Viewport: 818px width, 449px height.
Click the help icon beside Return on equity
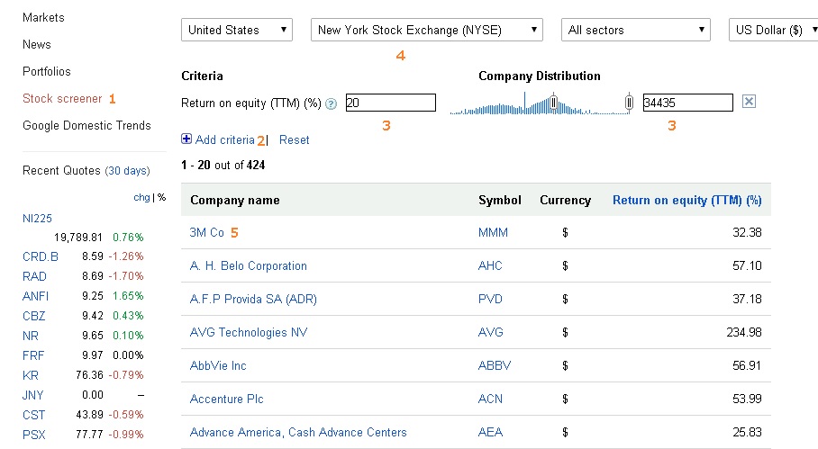point(332,103)
